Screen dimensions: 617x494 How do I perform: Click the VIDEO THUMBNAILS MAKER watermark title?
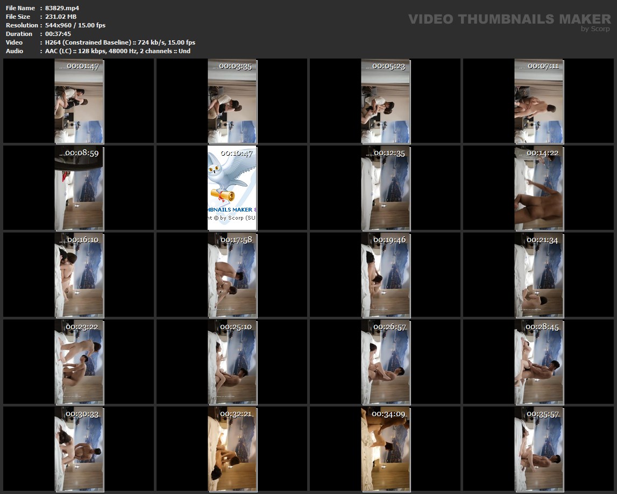509,19
